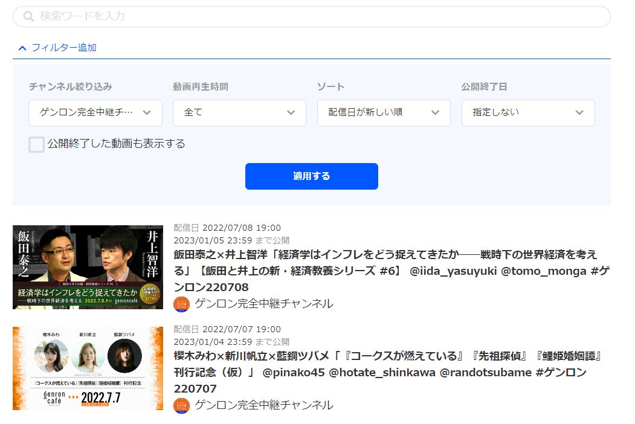
Task: Open ゲンロン完全中継チャンネル link under 220708 video
Action: coord(264,304)
